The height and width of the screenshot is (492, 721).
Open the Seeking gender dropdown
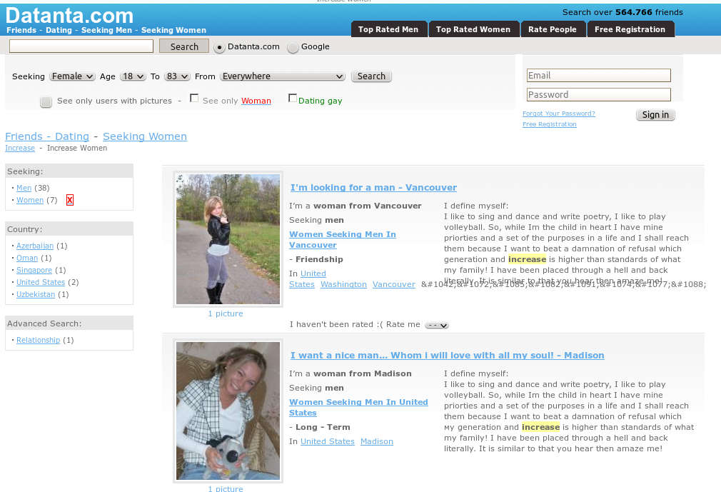coord(72,76)
